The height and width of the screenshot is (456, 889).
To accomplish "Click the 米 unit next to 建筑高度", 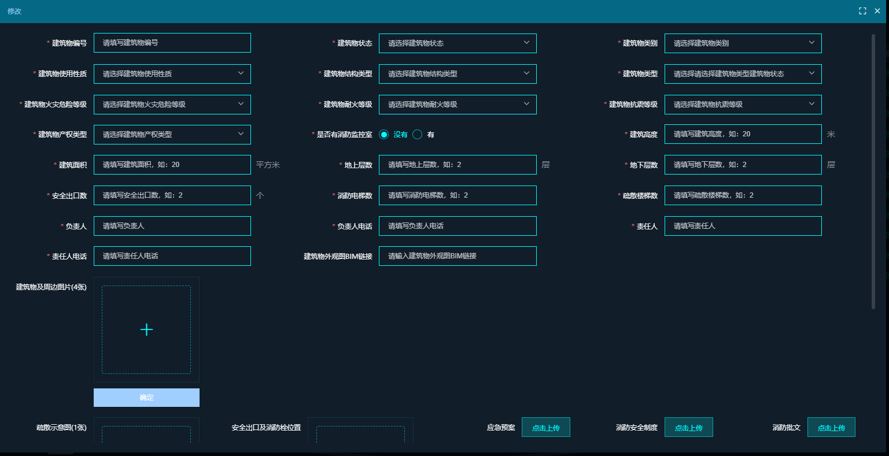I will point(831,134).
